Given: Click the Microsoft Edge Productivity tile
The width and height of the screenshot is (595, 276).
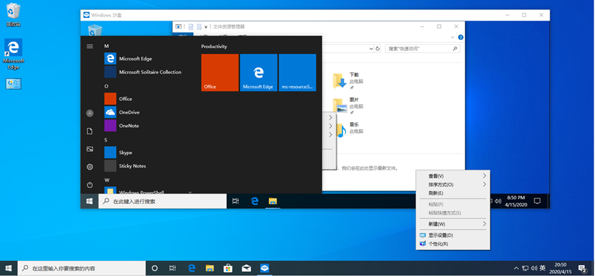Looking at the screenshot, I should point(259,72).
